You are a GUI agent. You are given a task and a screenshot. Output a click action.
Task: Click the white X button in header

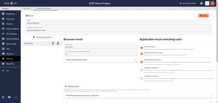[x=207, y=3]
